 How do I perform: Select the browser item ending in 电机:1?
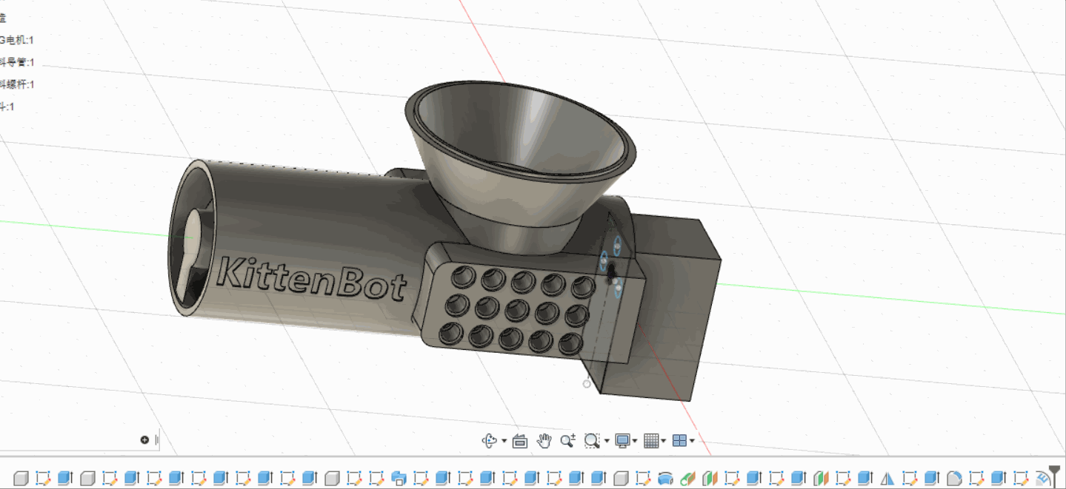17,39
